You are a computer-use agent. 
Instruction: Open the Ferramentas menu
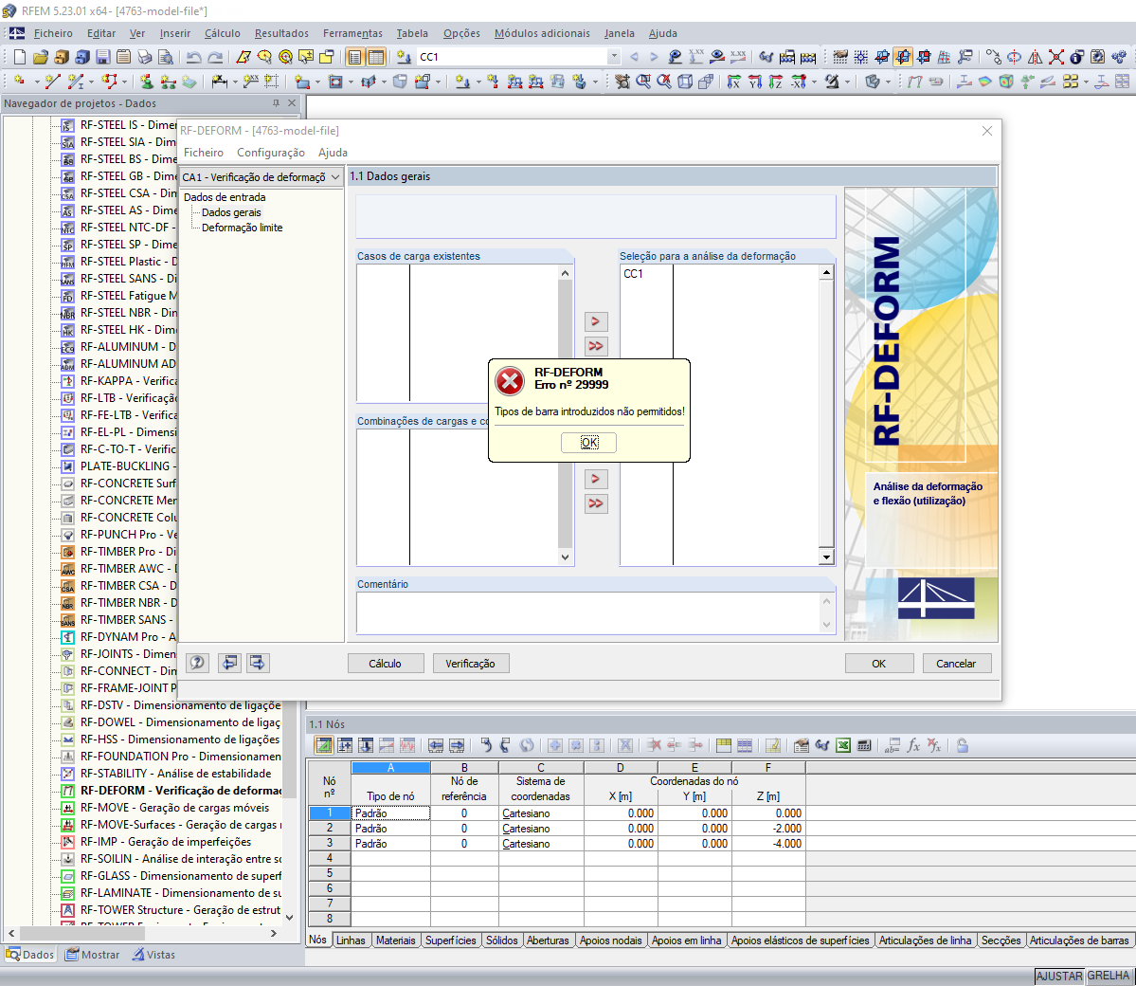tap(352, 33)
